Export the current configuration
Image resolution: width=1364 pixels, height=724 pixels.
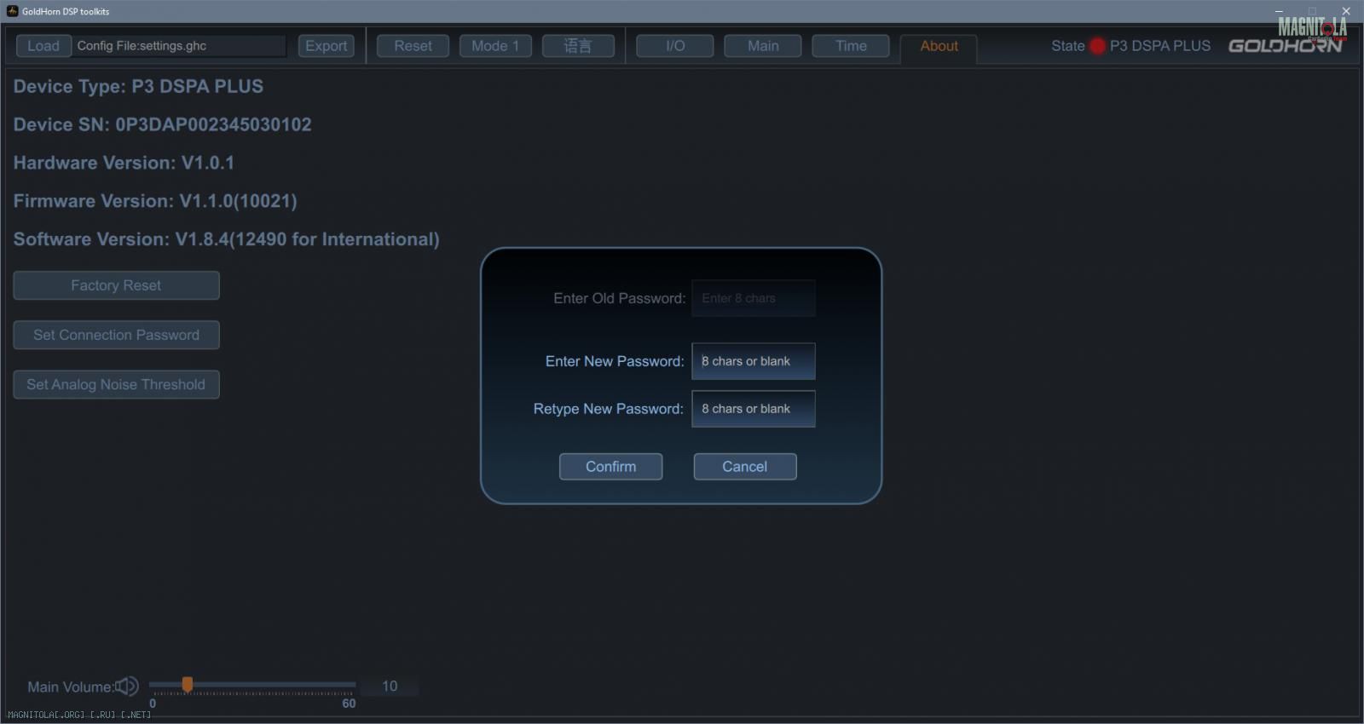pyautogui.click(x=327, y=46)
